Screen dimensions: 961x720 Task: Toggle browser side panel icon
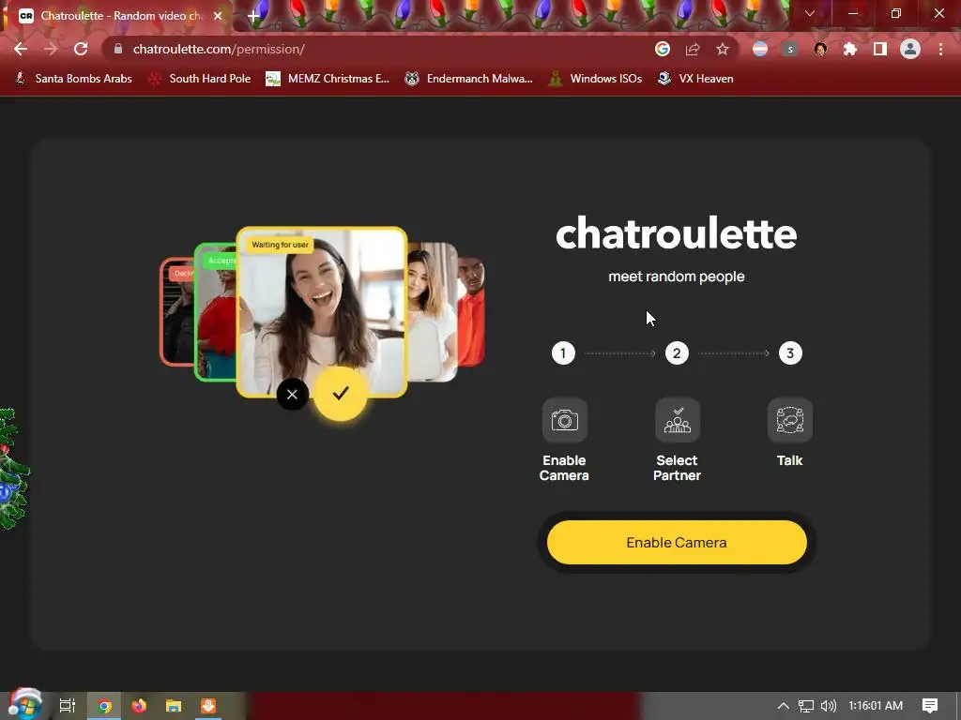click(x=880, y=49)
